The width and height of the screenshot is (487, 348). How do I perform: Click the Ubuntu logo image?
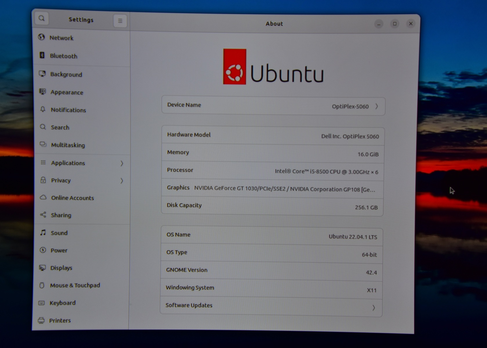pyautogui.click(x=234, y=67)
